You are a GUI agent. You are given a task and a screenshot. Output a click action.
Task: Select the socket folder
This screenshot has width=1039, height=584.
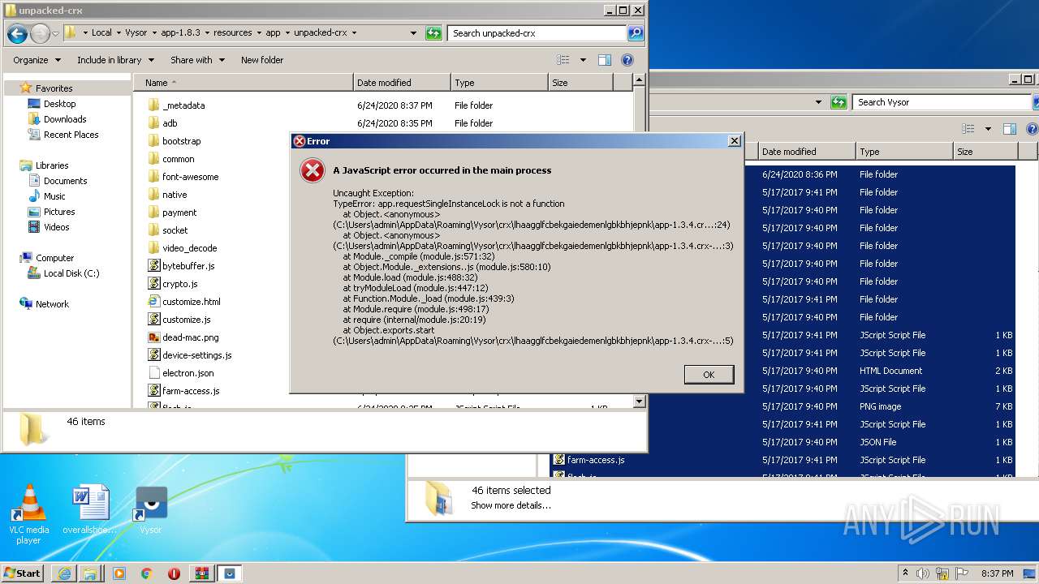[175, 230]
